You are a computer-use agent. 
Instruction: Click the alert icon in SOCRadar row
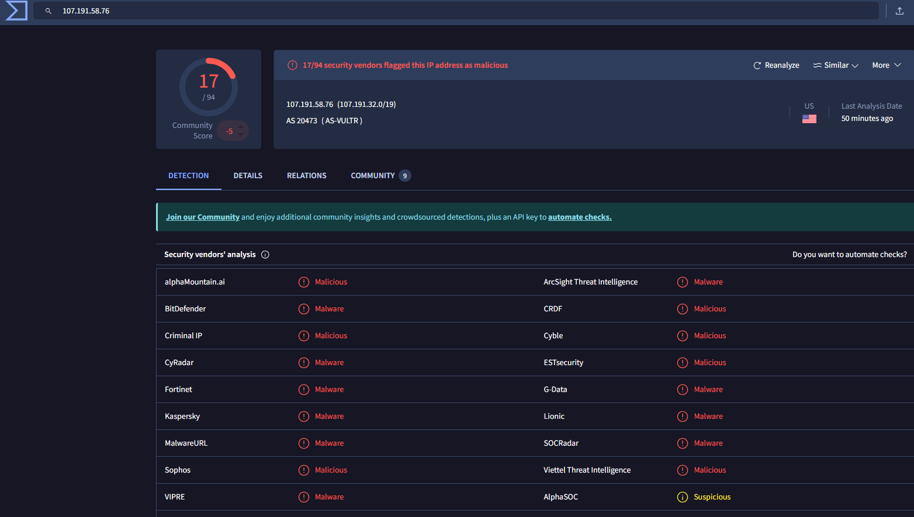pyautogui.click(x=683, y=443)
